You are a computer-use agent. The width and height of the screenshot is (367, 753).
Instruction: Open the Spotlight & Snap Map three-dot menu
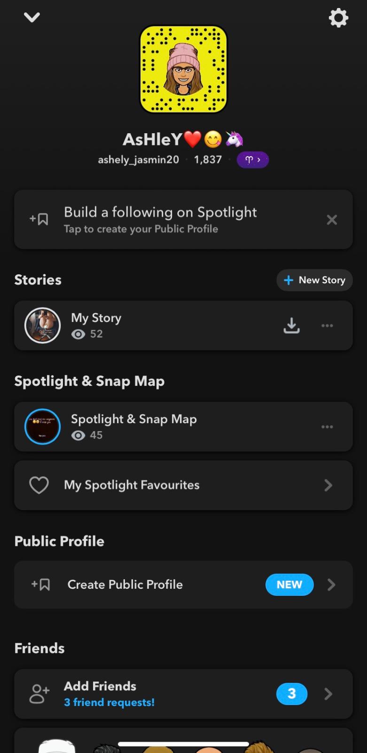click(x=327, y=427)
